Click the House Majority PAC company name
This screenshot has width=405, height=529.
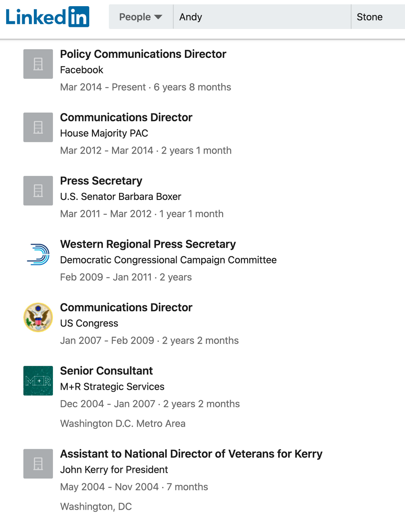click(x=104, y=133)
